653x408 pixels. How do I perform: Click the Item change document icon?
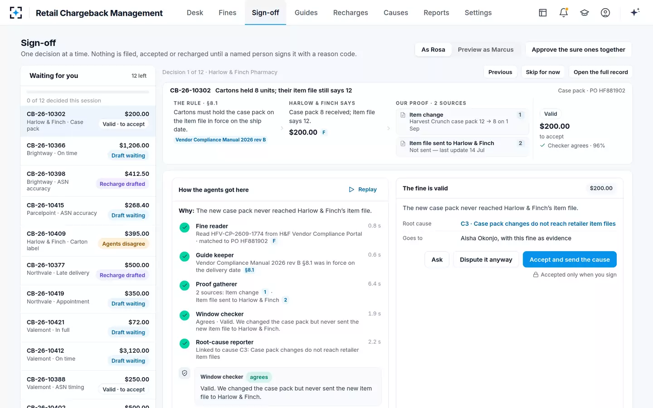[403, 115]
